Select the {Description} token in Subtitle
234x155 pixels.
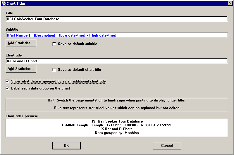pos(44,35)
